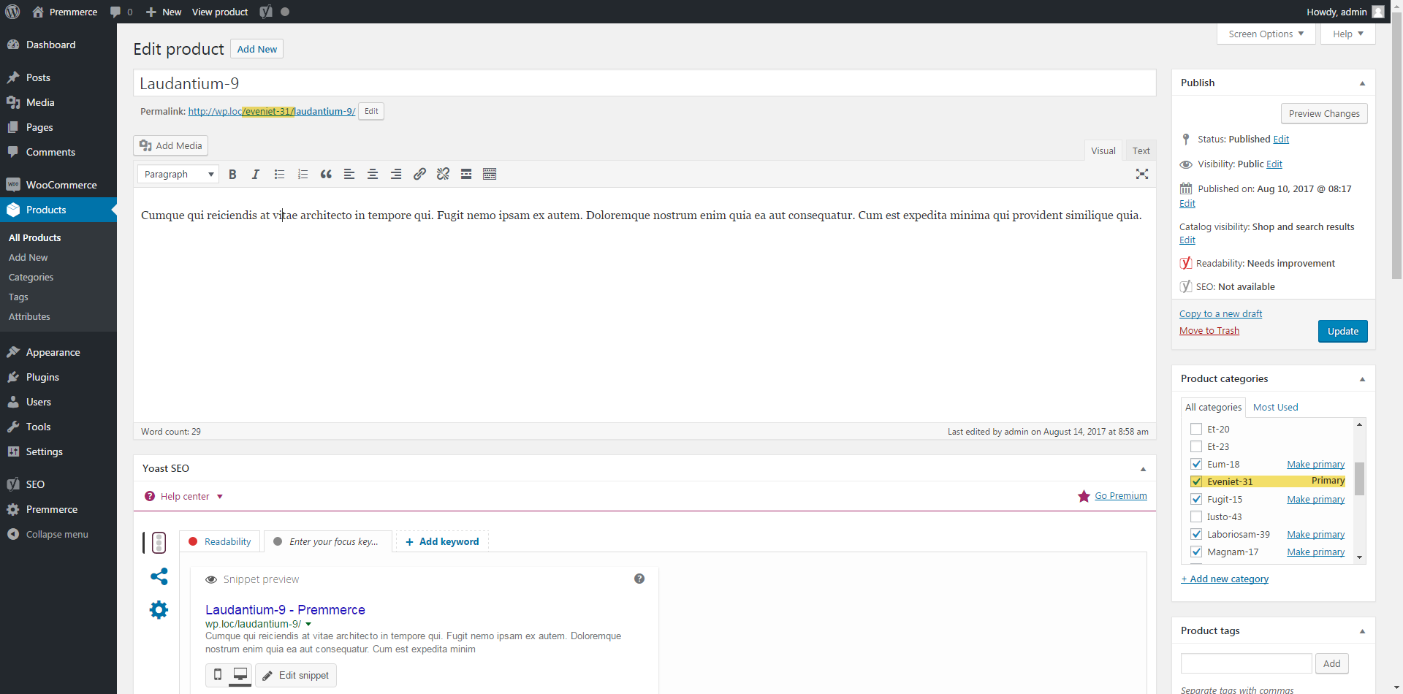Open the Readability tab
This screenshot has height=694, width=1403.
click(219, 541)
